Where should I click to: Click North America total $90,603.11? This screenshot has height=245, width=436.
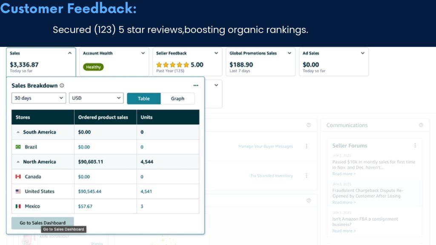point(90,162)
